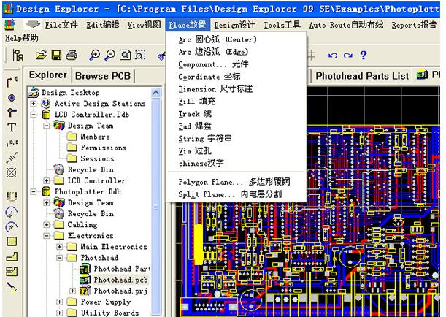Expand the Main Electronics folder node

(x=59, y=247)
